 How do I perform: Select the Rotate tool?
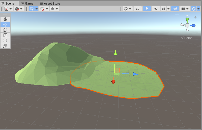[x=5, y=30]
